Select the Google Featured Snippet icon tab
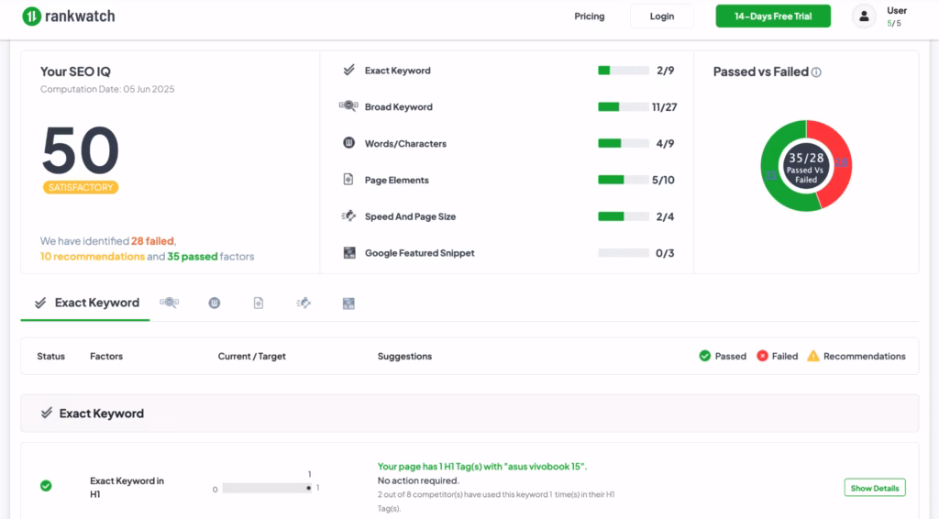The image size is (939, 519). pos(348,303)
